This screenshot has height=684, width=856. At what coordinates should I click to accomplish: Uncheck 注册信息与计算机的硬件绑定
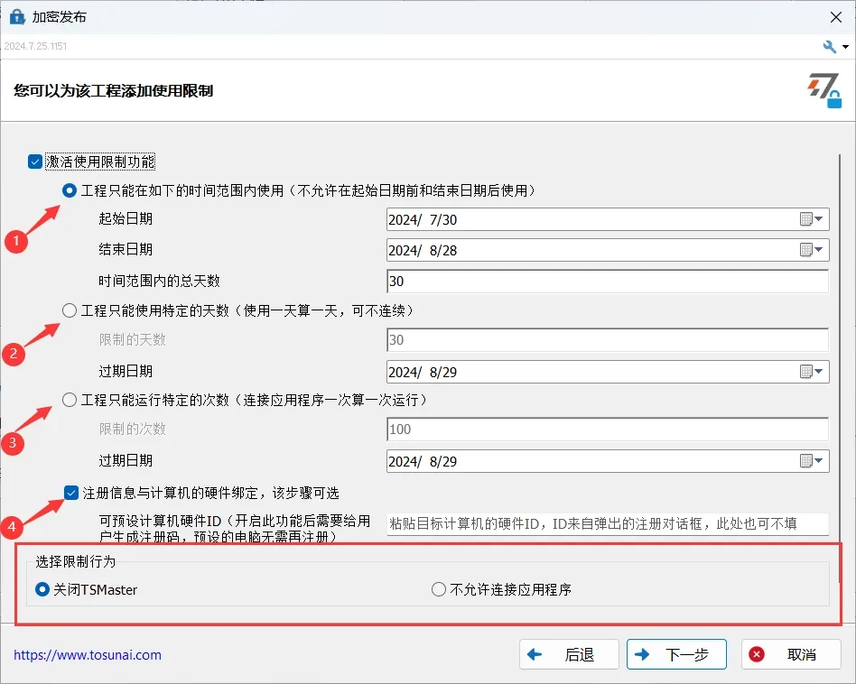[71, 493]
